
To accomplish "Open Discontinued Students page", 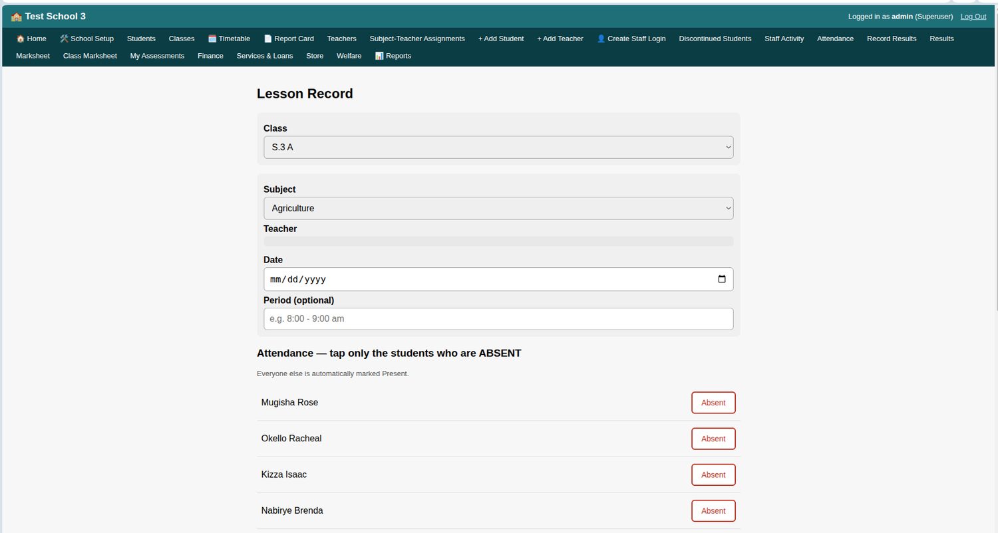I will click(x=715, y=39).
